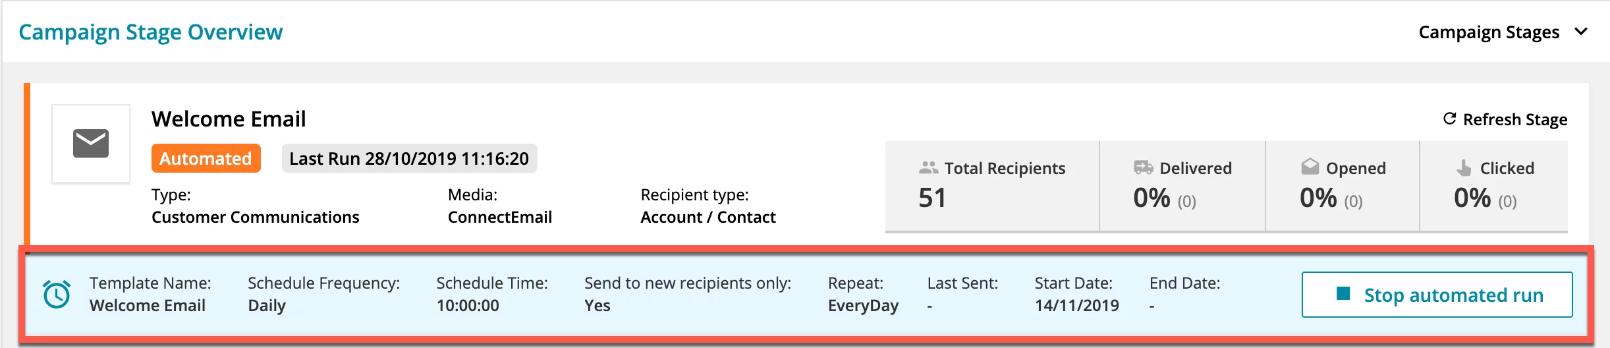The width and height of the screenshot is (1610, 348).
Task: Click the refresh arrow icon beside Refresh Stage
Action: click(1449, 119)
